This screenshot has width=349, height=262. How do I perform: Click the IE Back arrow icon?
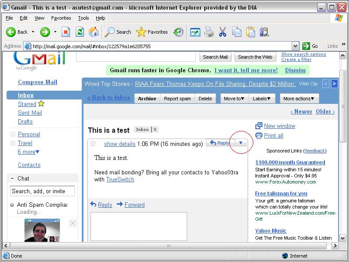(10, 32)
